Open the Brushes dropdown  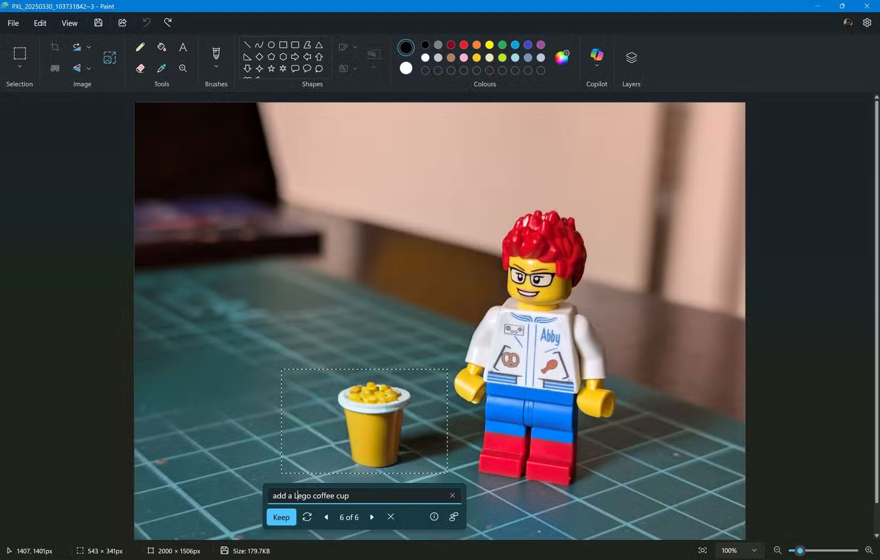point(216,66)
